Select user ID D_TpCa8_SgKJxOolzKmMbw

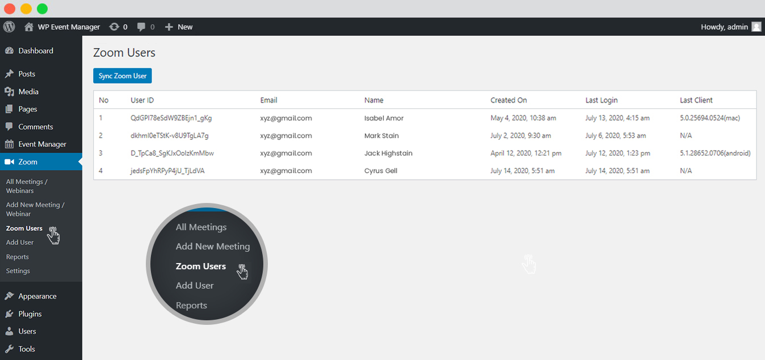(x=173, y=154)
